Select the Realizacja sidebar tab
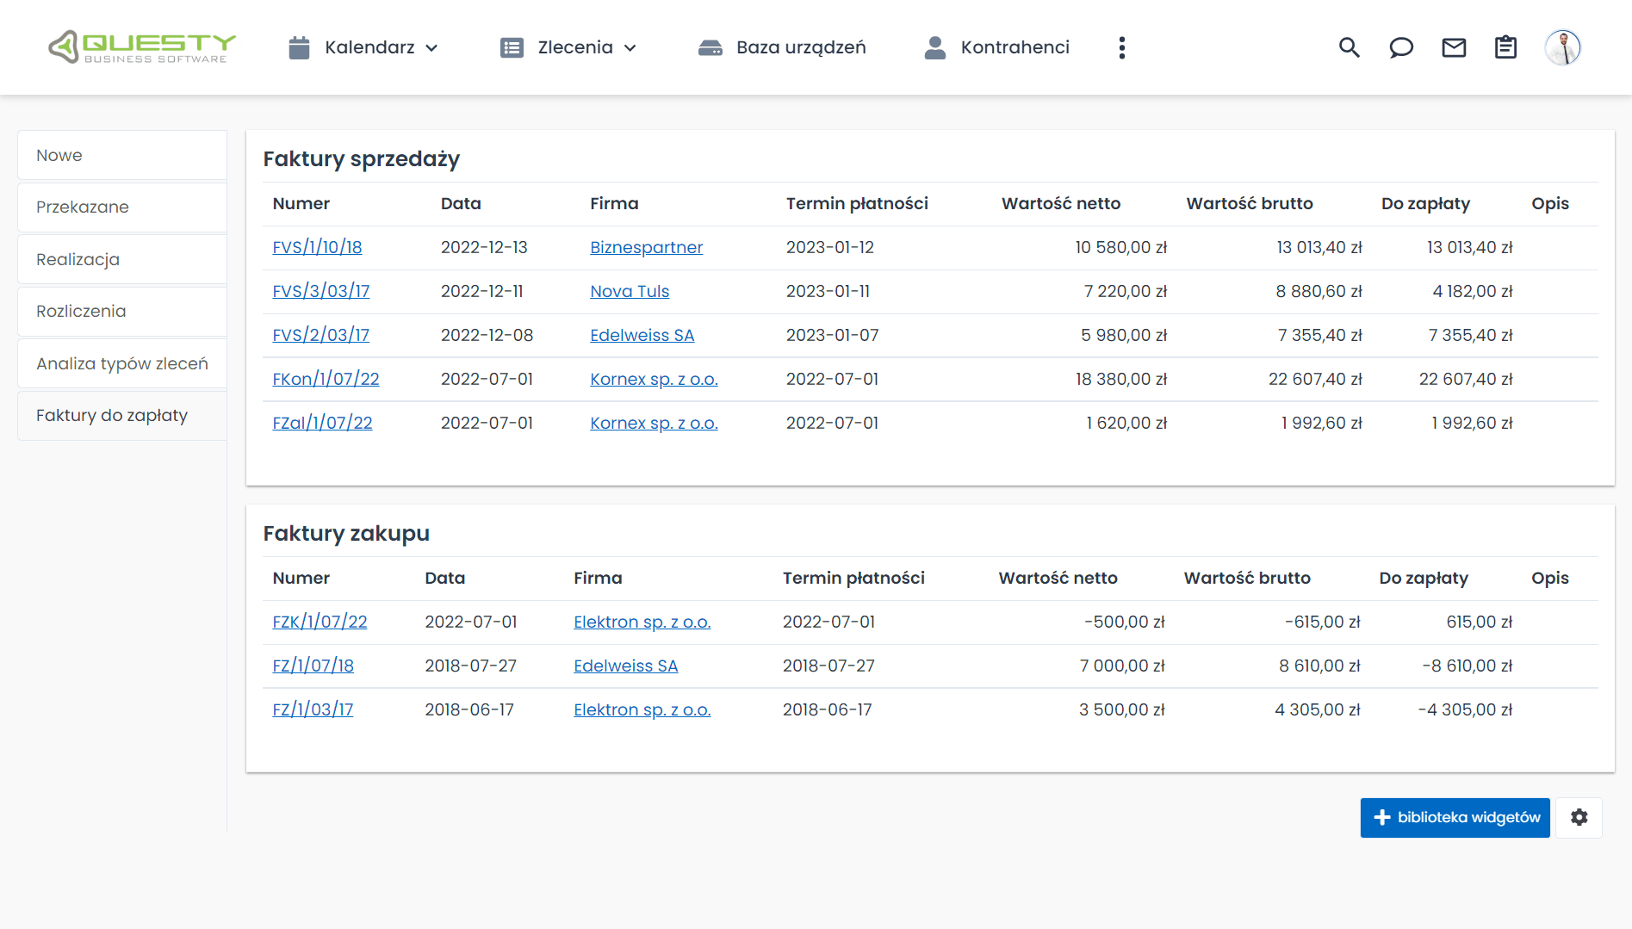The image size is (1632, 929). tap(122, 259)
